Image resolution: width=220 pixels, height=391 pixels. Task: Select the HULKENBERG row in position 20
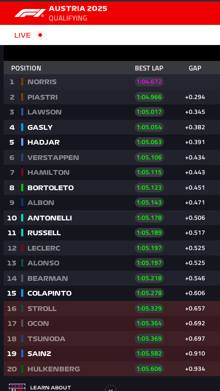[112, 369]
